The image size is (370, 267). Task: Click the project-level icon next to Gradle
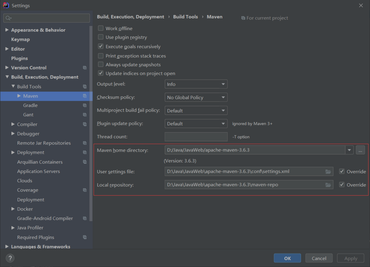85,106
